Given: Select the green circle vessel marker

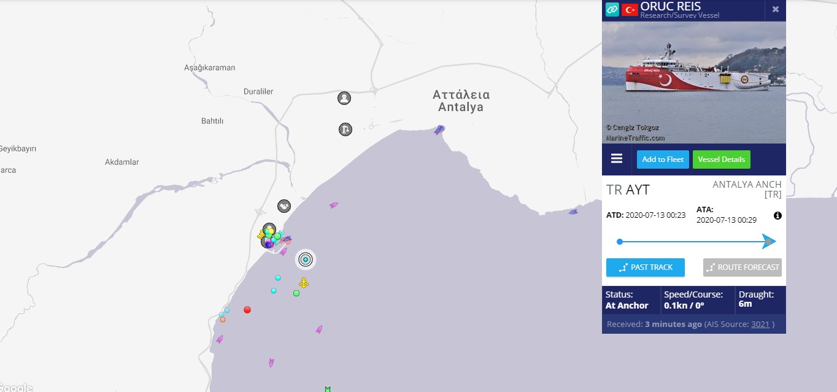Looking at the screenshot, I should click(x=296, y=293).
